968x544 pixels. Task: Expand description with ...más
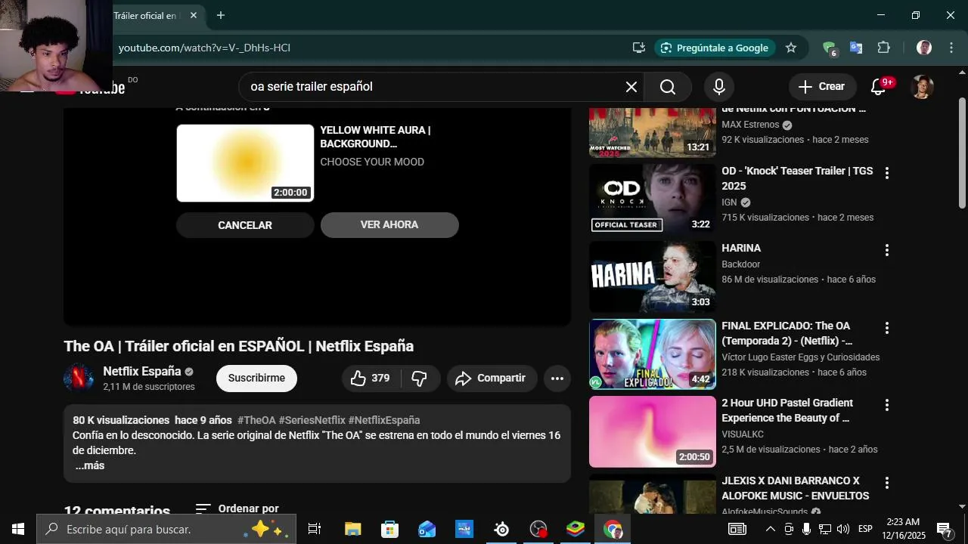(90, 466)
